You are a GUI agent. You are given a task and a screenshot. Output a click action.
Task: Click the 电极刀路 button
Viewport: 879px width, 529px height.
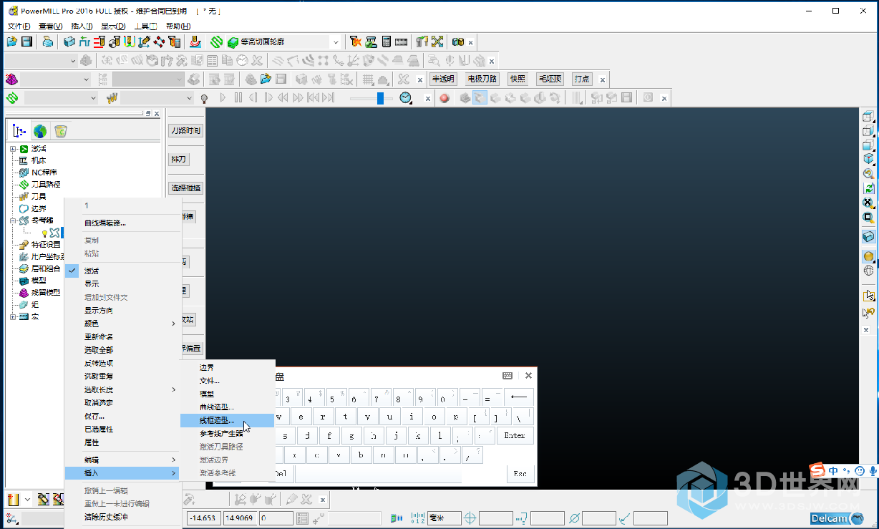pos(482,79)
